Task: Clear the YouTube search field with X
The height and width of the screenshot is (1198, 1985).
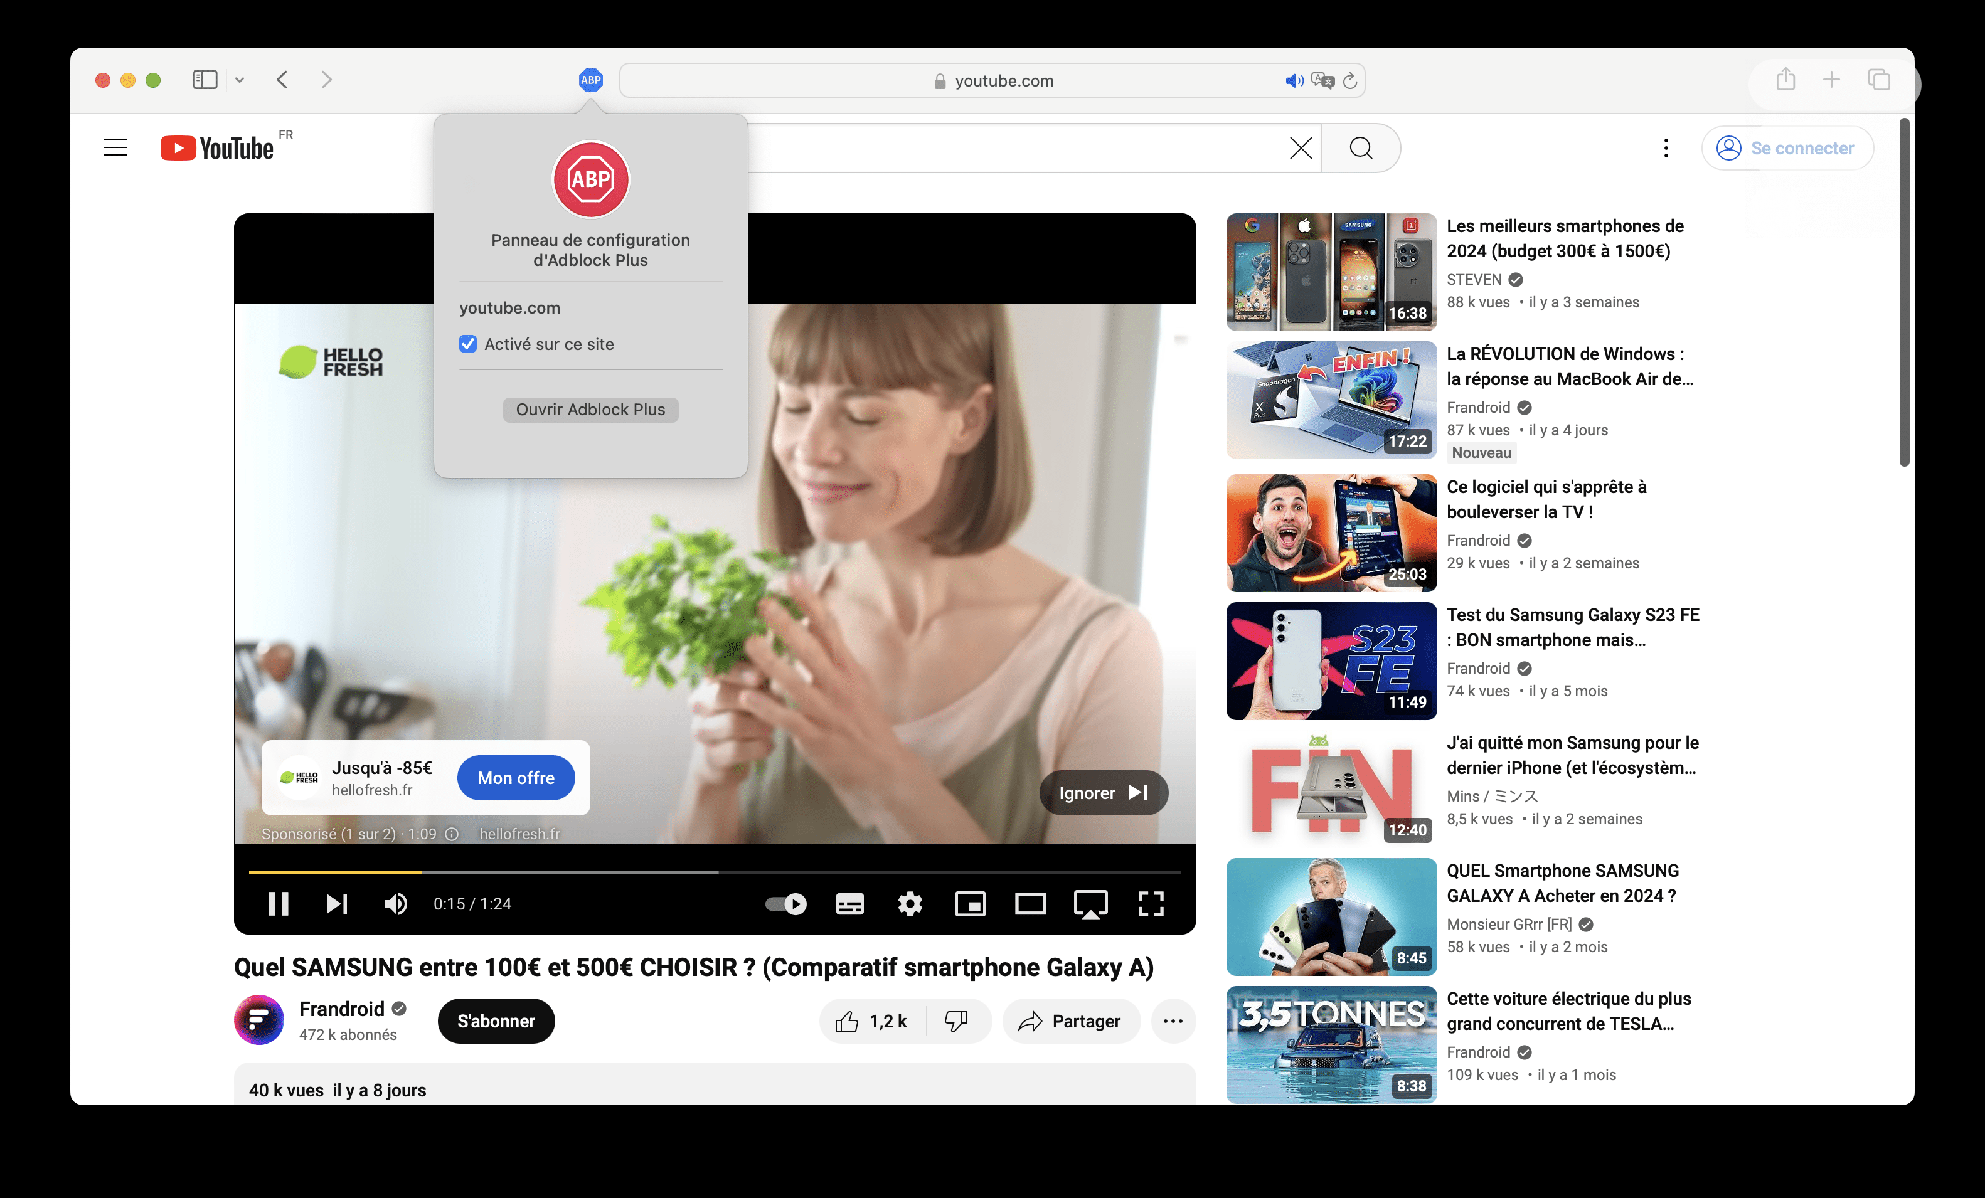Action: [1301, 148]
